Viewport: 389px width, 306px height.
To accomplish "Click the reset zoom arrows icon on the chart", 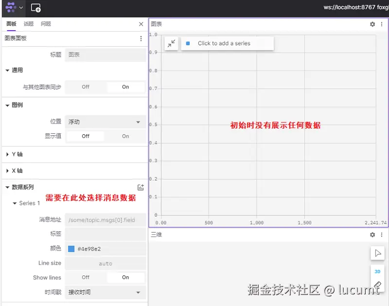I will (x=171, y=43).
